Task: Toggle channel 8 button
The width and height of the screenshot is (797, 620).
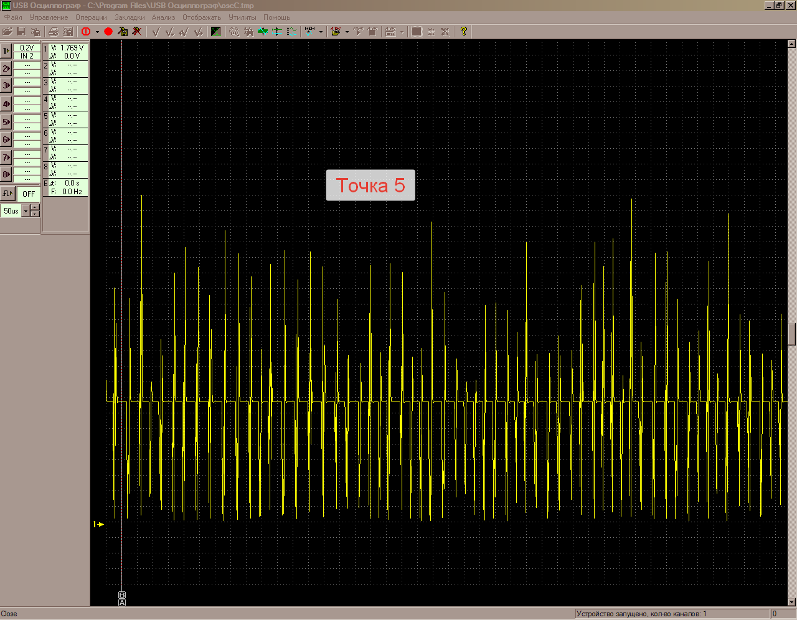Action: 6,174
